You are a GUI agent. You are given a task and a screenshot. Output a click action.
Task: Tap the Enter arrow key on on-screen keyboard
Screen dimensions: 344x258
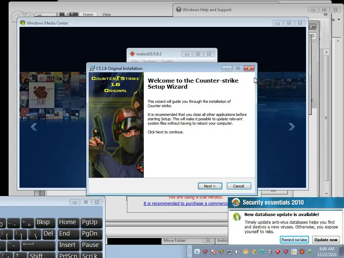click(38, 246)
